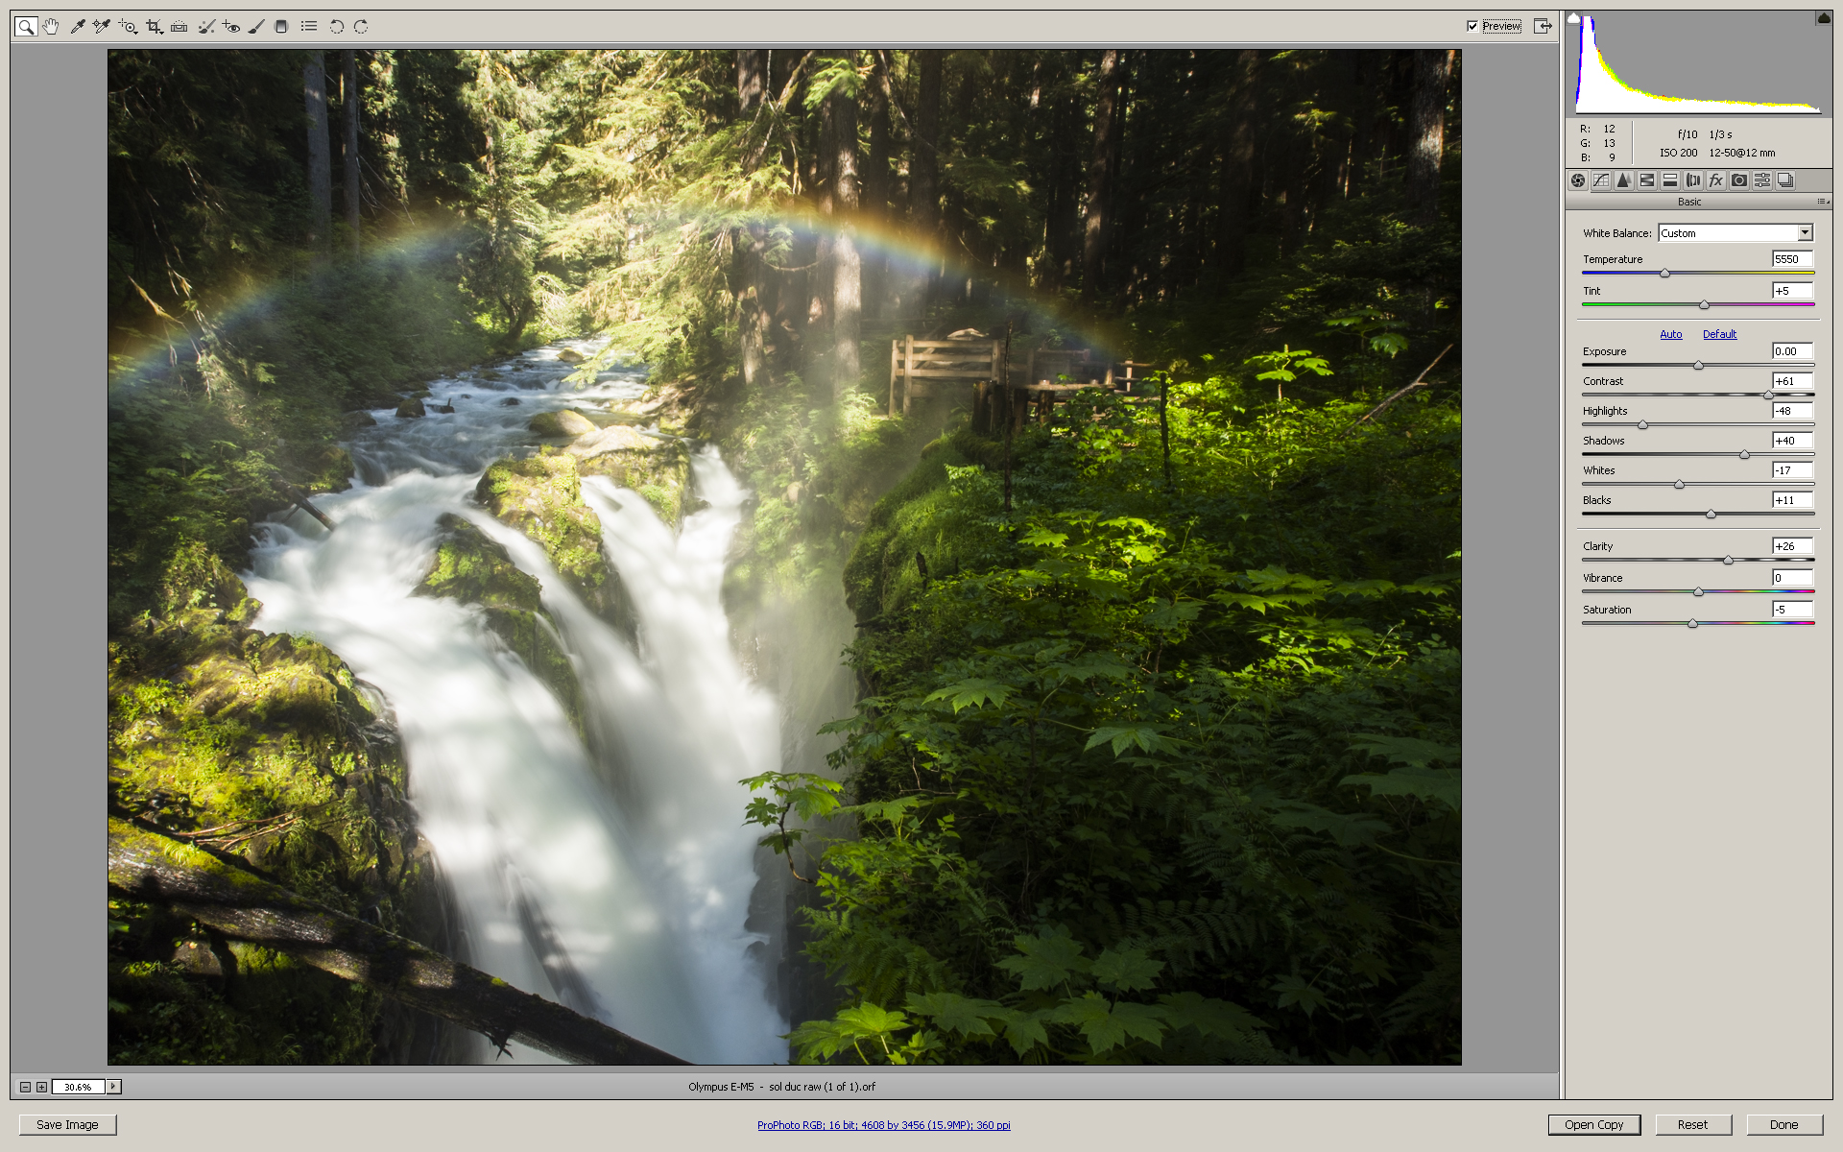Select the Straighten tool
Image resolution: width=1843 pixels, height=1152 pixels.
point(179,27)
